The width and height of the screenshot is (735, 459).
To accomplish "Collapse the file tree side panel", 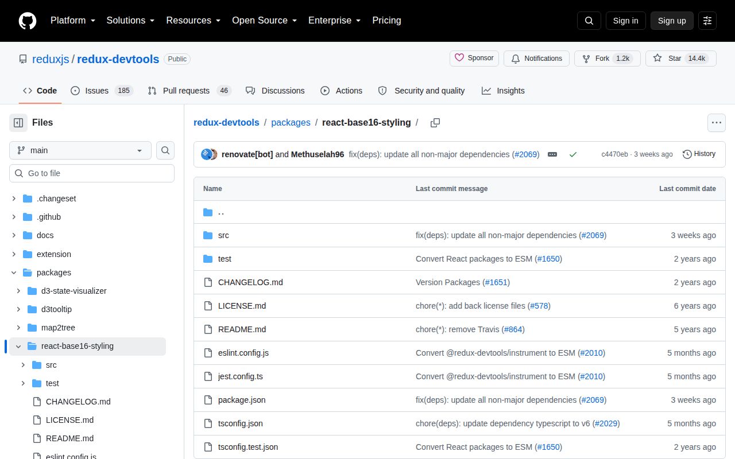I will pyautogui.click(x=18, y=123).
